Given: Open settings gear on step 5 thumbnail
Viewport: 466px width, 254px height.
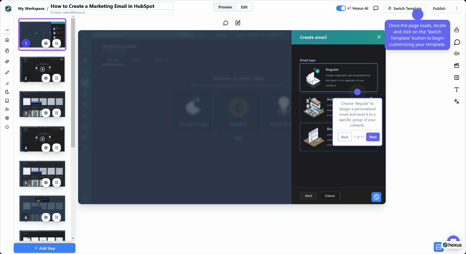Looking at the screenshot, I should click(x=46, y=182).
